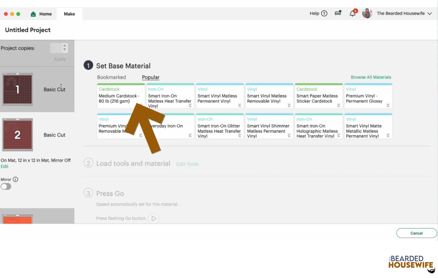Select the mat 2 thumbnail in the sidebar
This screenshot has height=278, width=438.
tap(18, 134)
